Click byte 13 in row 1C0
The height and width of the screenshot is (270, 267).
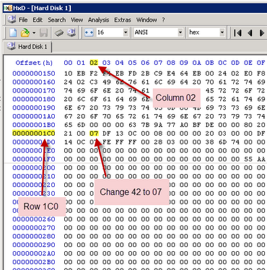120,134
